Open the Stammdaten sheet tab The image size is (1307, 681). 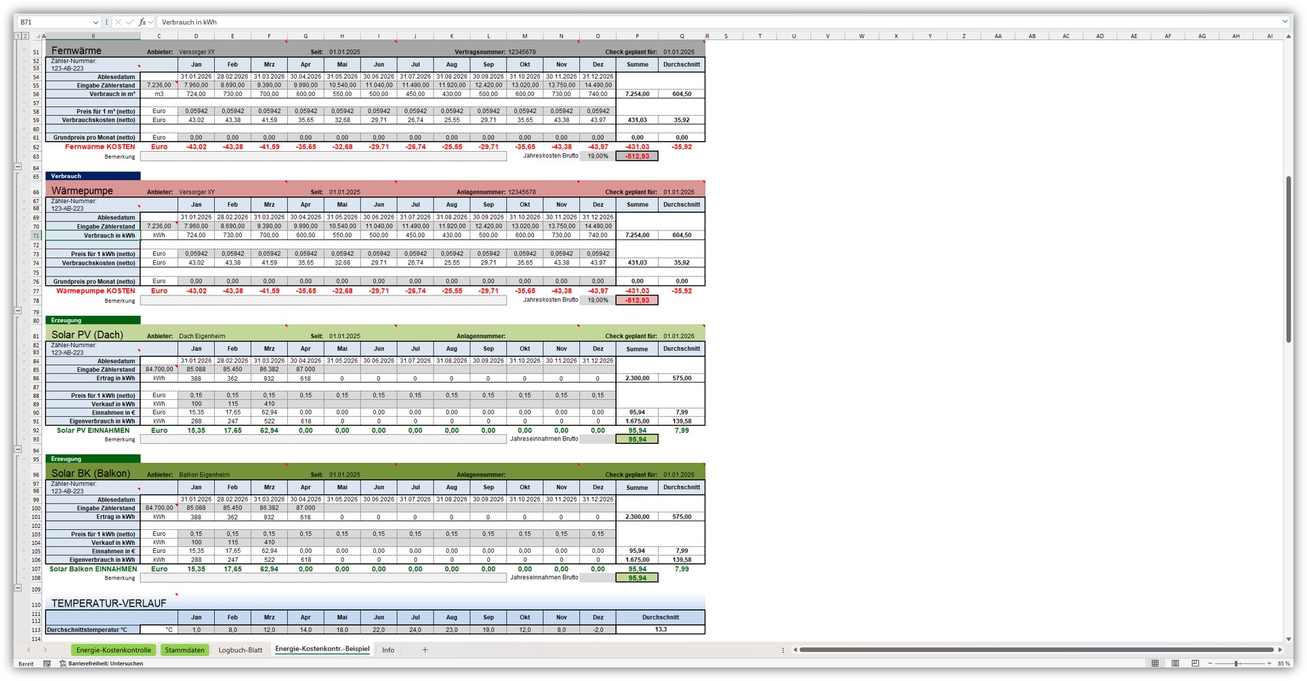[184, 651]
